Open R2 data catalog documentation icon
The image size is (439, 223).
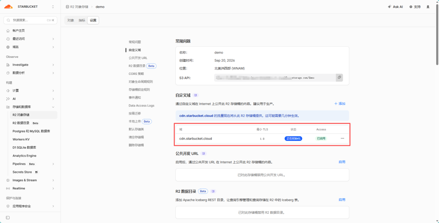pos(214,191)
